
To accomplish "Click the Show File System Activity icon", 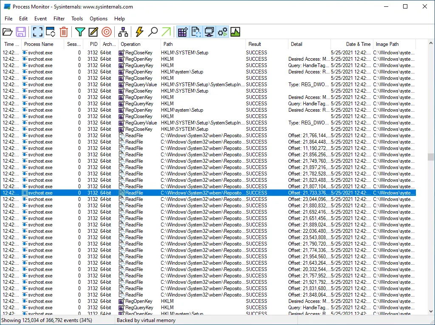I will pos(196,31).
